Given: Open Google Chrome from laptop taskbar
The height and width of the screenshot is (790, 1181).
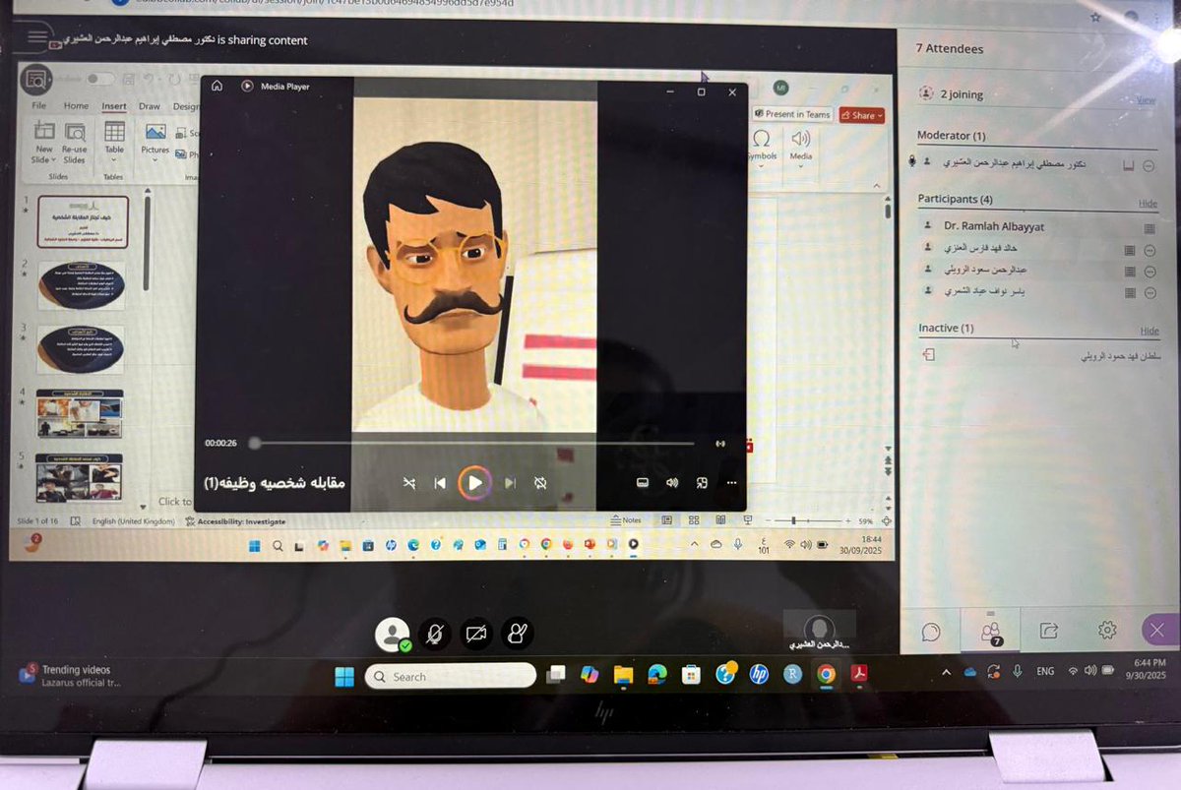Looking at the screenshot, I should [826, 674].
